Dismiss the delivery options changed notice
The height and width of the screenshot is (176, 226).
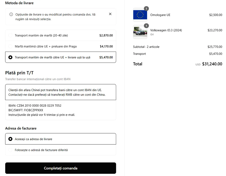click(110, 14)
